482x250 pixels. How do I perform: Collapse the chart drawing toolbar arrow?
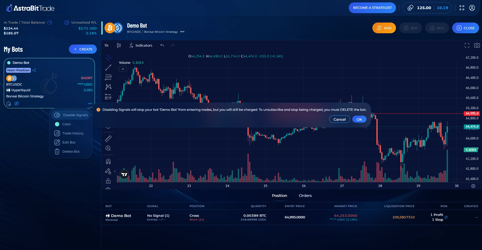[x=115, y=171]
